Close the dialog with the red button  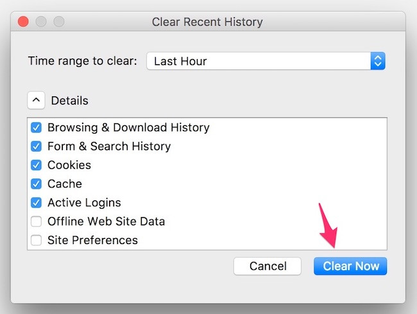pos(23,22)
